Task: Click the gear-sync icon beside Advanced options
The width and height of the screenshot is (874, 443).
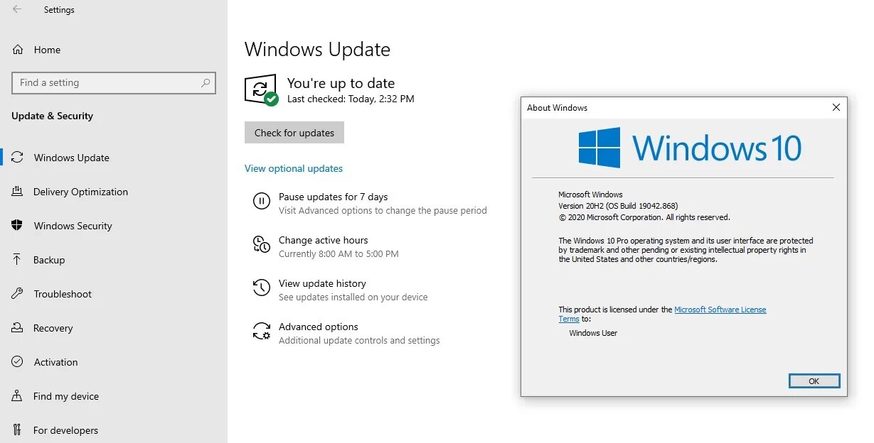Action: tap(262, 332)
